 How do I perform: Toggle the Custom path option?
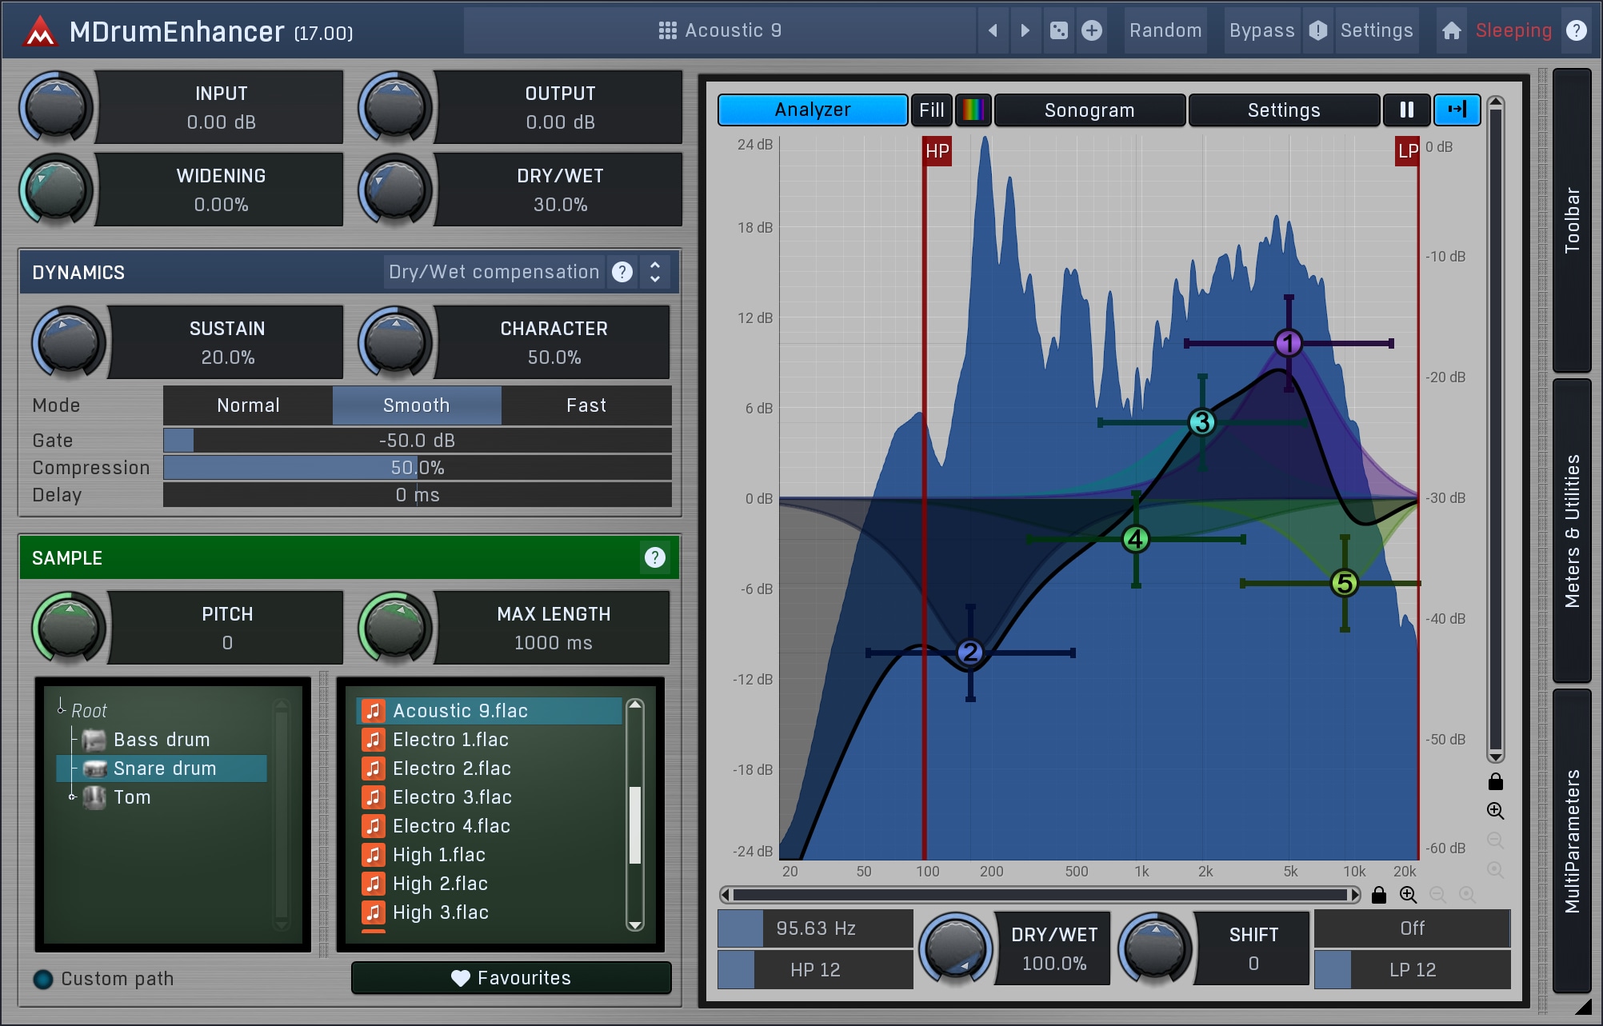pyautogui.click(x=43, y=979)
